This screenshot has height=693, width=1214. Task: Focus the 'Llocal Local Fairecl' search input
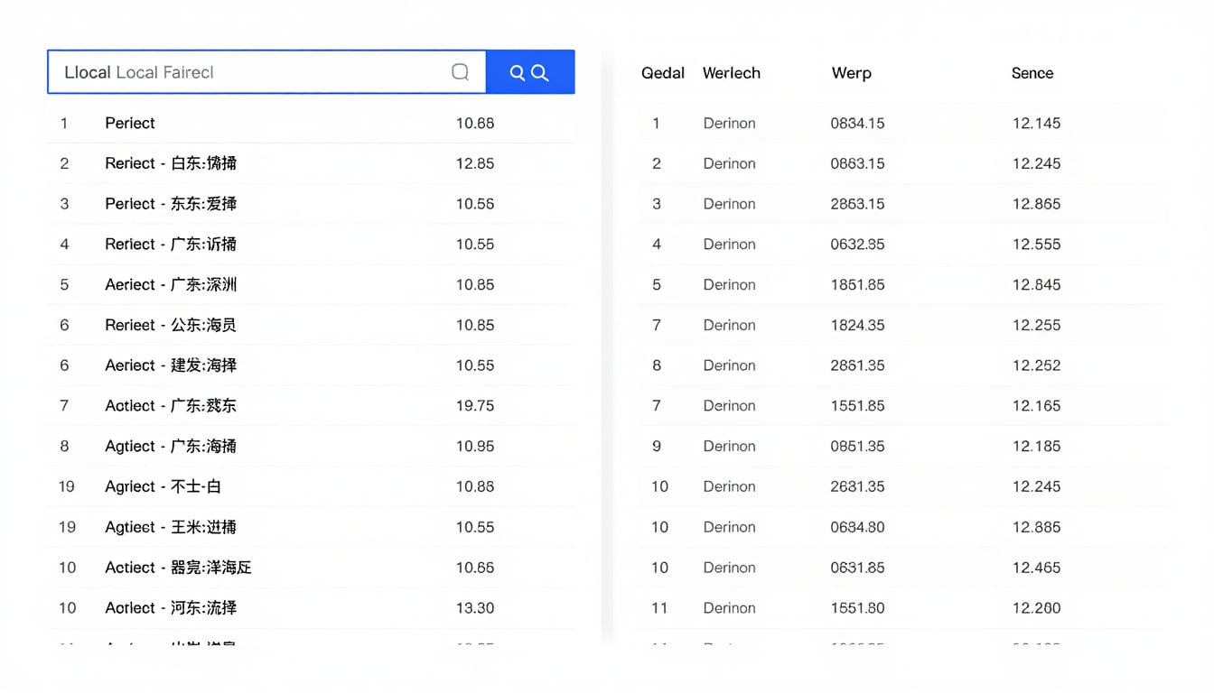point(266,72)
